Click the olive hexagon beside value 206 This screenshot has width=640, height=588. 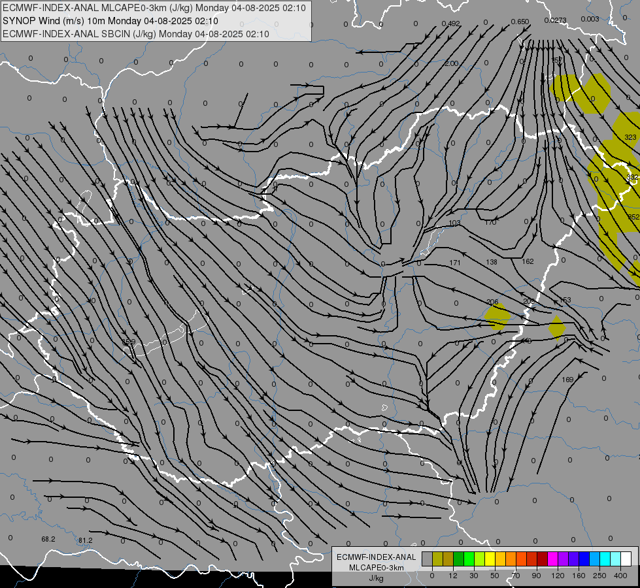point(497,317)
